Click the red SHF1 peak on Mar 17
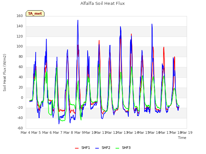This screenshot has width=206, height=154. click(164, 47)
